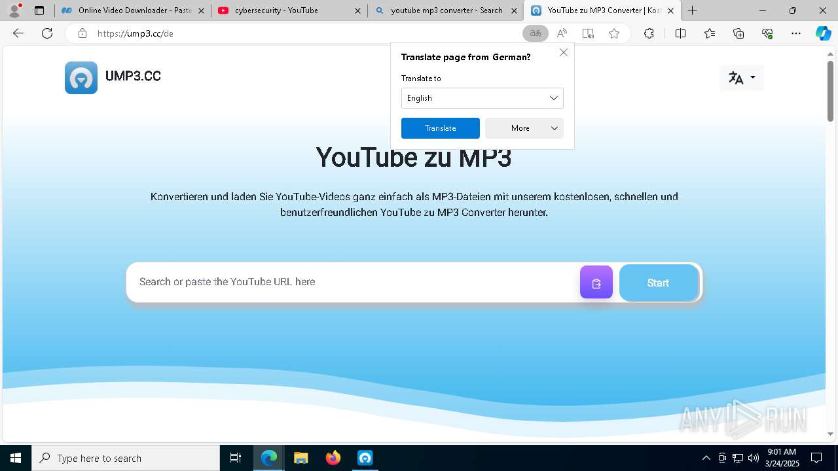
Task: Open Task View on the taskbar
Action: click(236, 458)
